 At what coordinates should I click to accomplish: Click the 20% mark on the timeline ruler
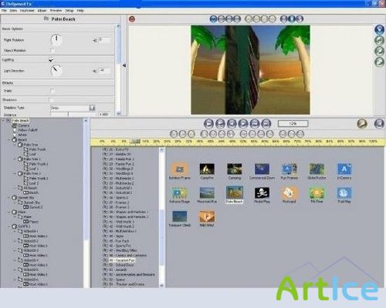[x=157, y=142]
